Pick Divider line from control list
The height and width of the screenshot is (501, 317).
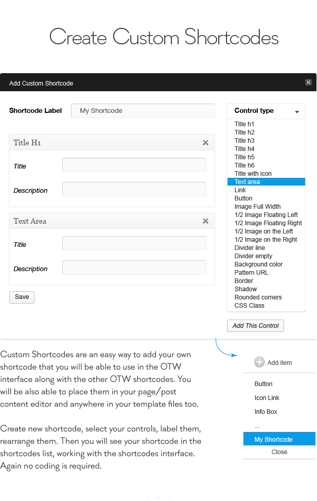[250, 247]
